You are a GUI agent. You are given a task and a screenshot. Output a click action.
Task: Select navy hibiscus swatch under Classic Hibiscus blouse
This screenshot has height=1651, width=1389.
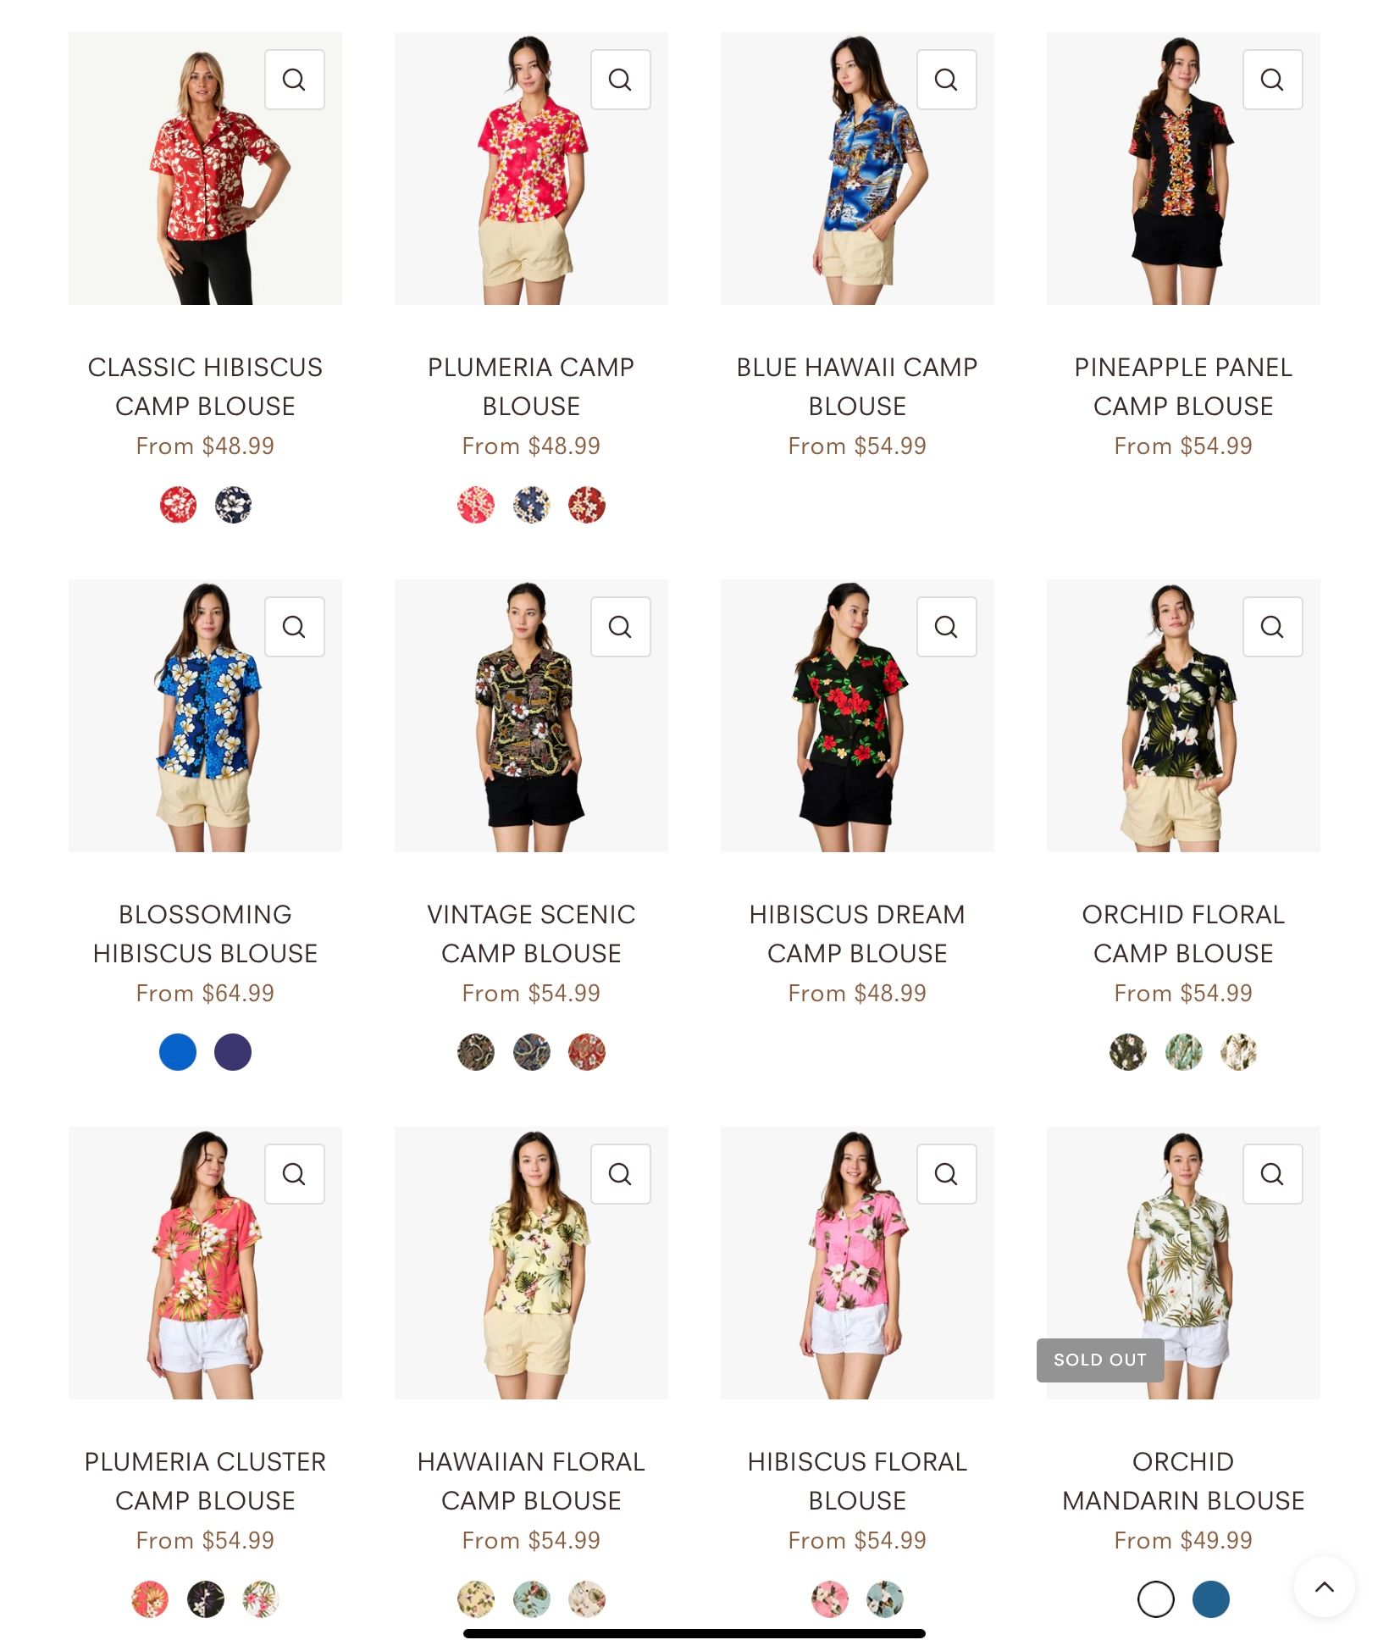coord(233,505)
